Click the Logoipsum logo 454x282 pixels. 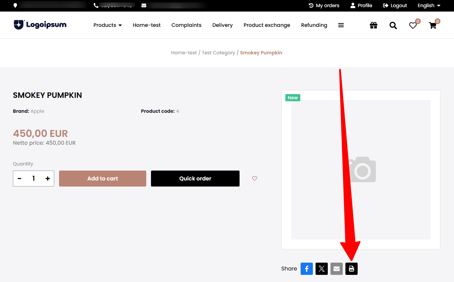tap(40, 24)
